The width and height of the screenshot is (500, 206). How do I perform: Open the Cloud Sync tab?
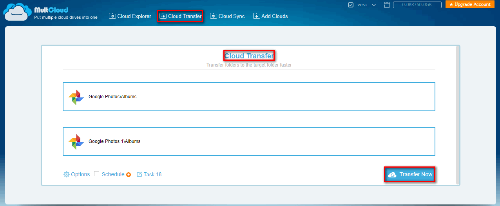click(227, 16)
